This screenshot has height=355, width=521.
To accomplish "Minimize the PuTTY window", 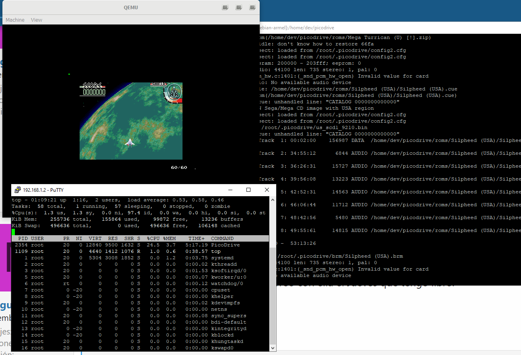I will click(230, 190).
